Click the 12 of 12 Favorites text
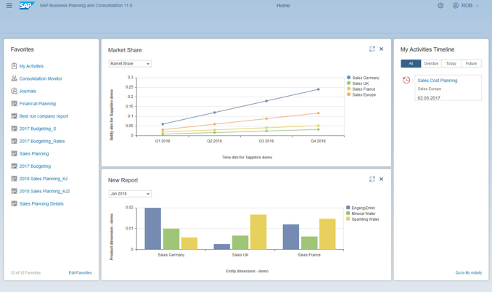Viewport: 492px width, 292px height. tap(25, 272)
